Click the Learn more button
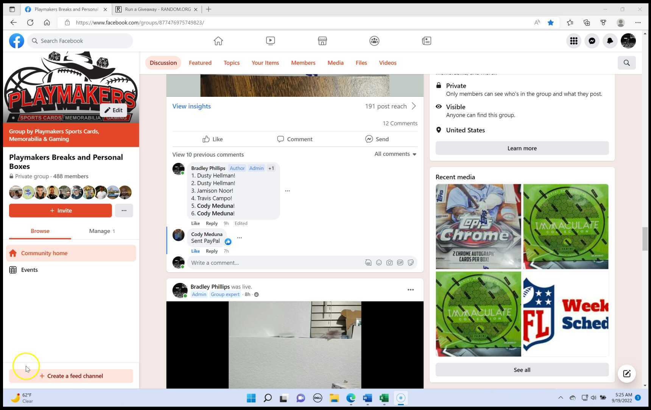Viewport: 651px width, 410px height. 522,148
